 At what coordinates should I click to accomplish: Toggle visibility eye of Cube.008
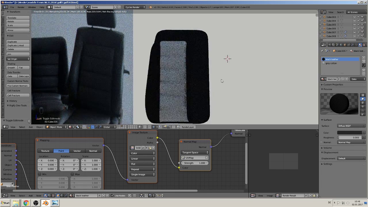(354, 36)
